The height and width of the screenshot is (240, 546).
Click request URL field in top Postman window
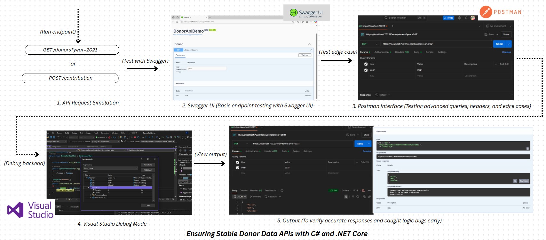[436, 44]
